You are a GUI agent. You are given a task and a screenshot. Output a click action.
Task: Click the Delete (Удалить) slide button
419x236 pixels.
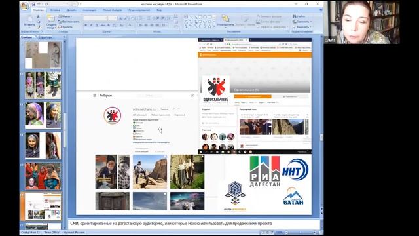pos(65,27)
